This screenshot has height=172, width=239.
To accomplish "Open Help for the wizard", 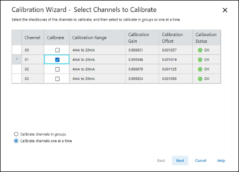I will click(221, 161).
